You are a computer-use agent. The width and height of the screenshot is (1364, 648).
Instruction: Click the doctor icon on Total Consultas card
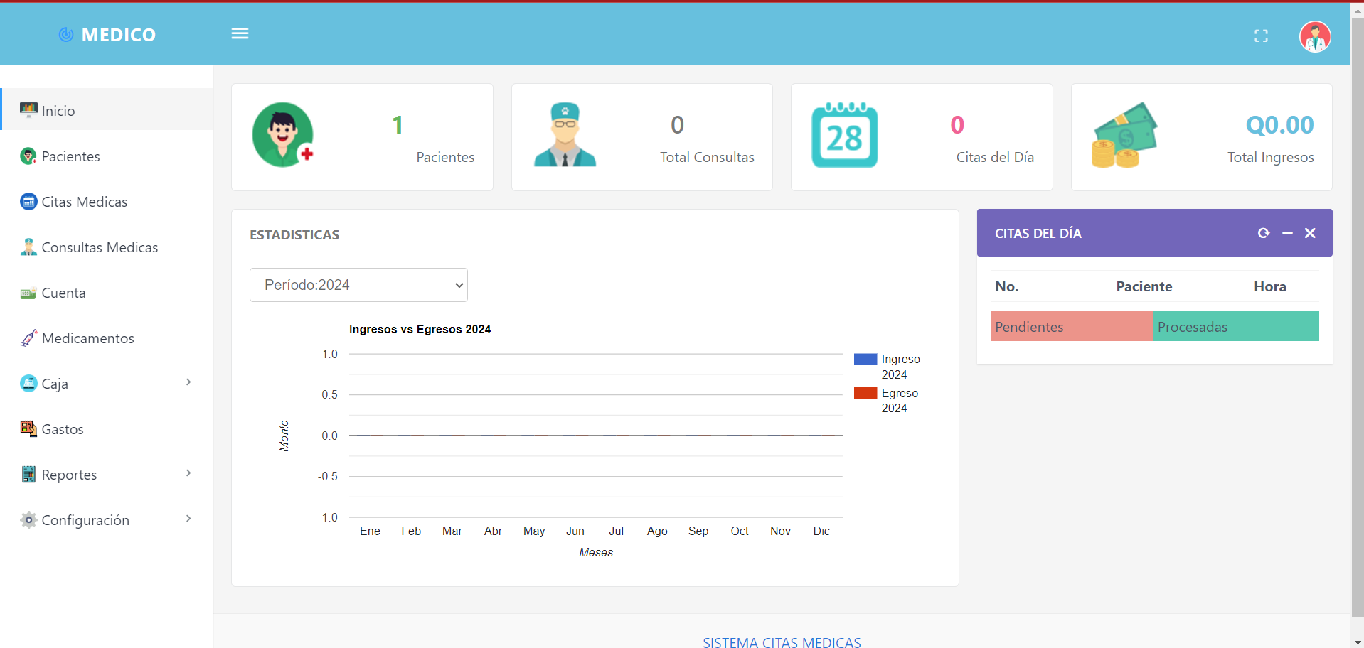[565, 135]
